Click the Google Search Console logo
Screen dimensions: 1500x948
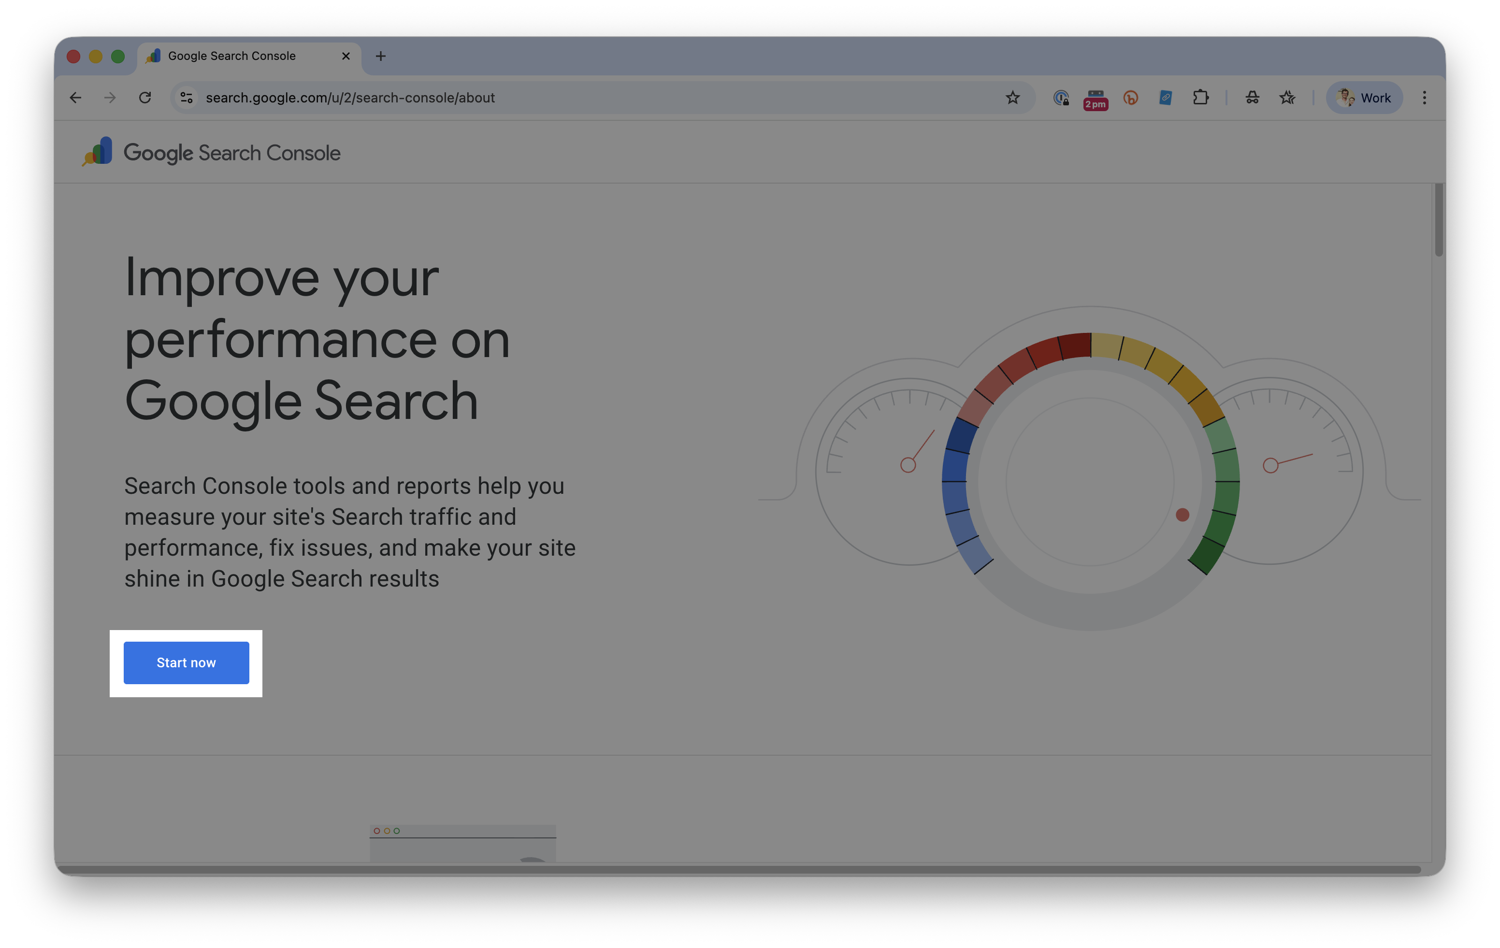point(211,153)
